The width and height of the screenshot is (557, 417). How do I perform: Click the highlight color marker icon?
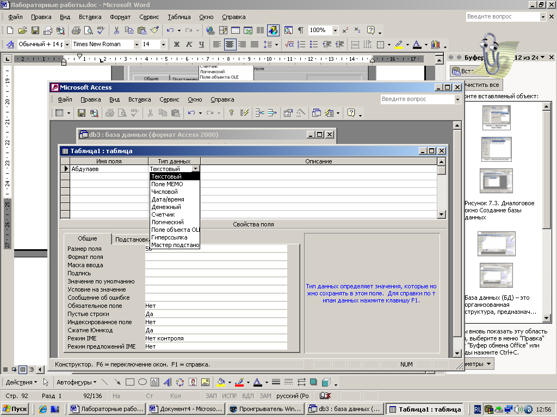click(x=399, y=45)
